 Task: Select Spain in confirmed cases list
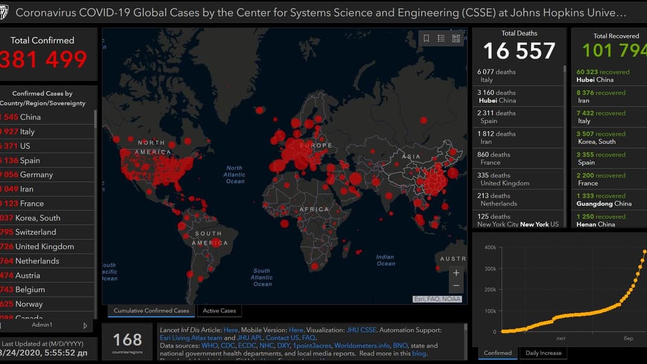(47, 161)
